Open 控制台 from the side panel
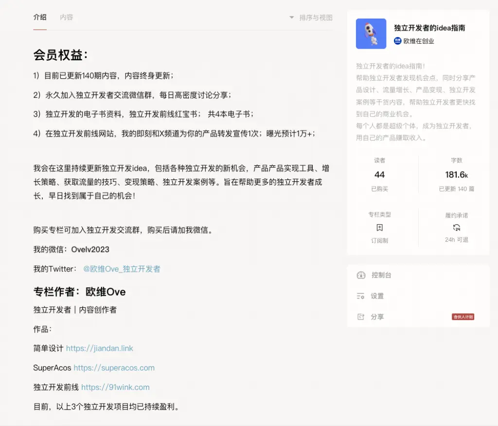The image size is (498, 426). pyautogui.click(x=381, y=275)
